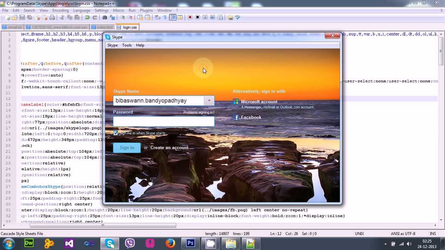The image size is (445, 250).
Task: Click the Paste toolbar icon
Action: (77, 17)
